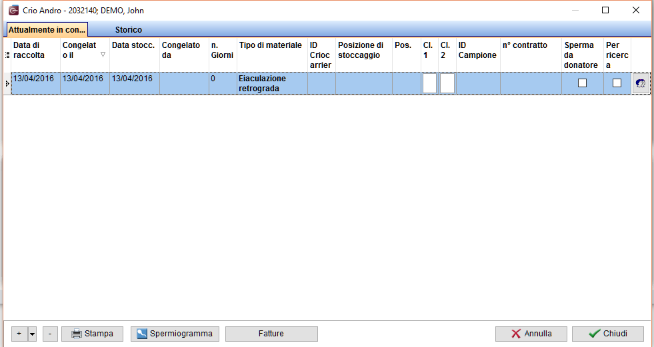Tick the Per ricerca checkbox
Viewport: 654px width, 347px height.
coord(617,83)
